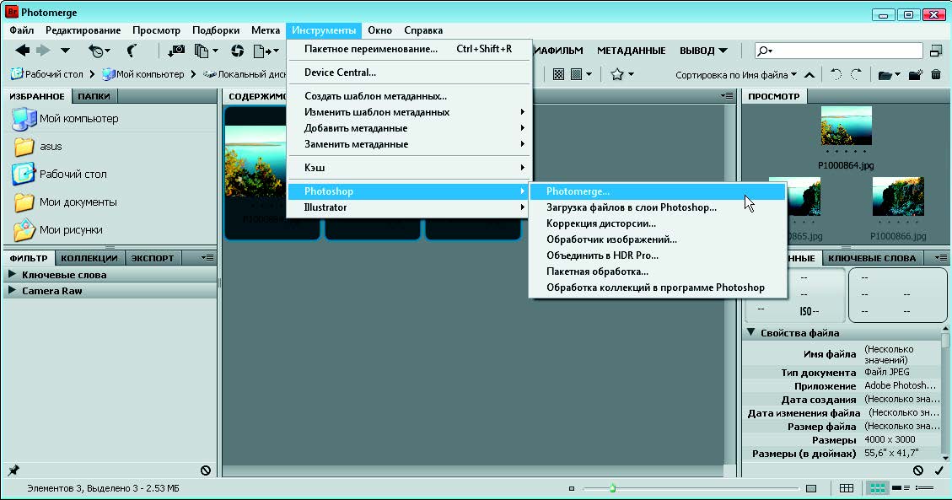Switch to the КОЛЛЕКЦИИ tab
This screenshot has width=952, height=500.
pyautogui.click(x=89, y=258)
